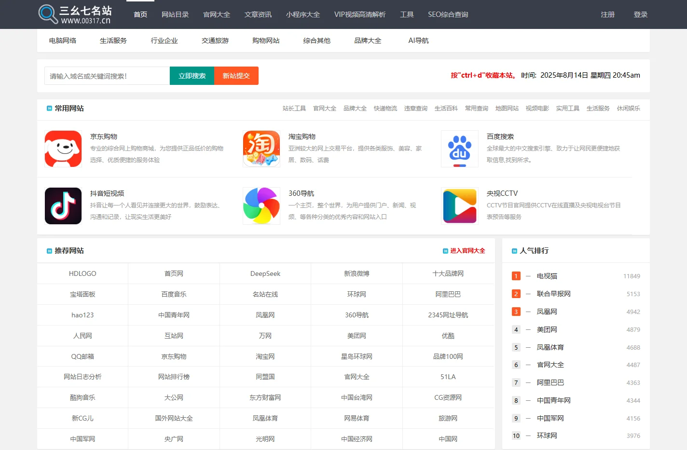
Task: Click the icon beside 常用网站 heading
Action: click(x=49, y=109)
